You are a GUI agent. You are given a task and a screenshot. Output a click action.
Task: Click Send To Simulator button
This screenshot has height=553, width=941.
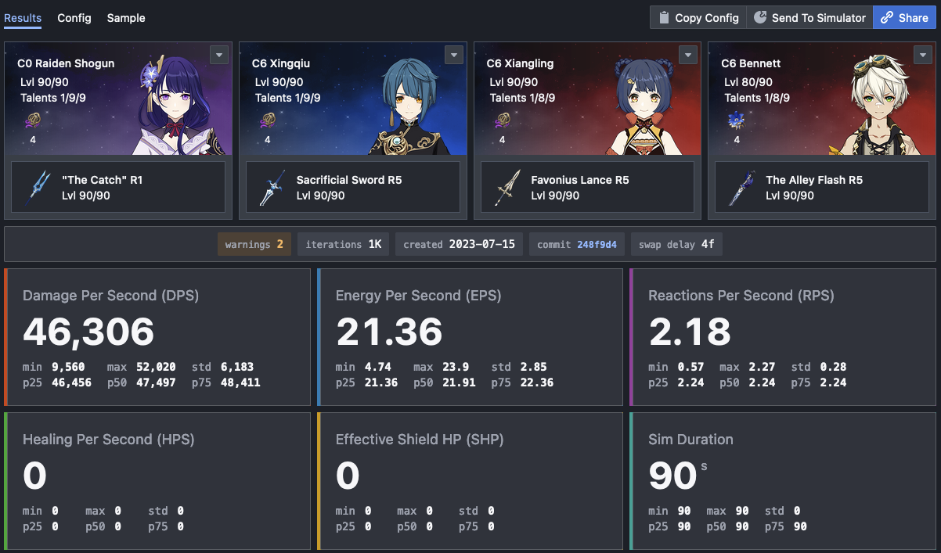[809, 18]
